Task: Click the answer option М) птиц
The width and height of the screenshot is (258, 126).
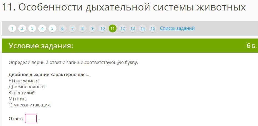Action: pyautogui.click(x=17, y=99)
